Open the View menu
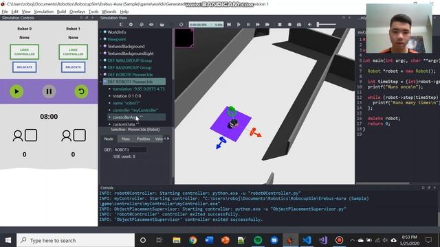Image resolution: width=440 pixels, height=247 pixels. point(26,12)
